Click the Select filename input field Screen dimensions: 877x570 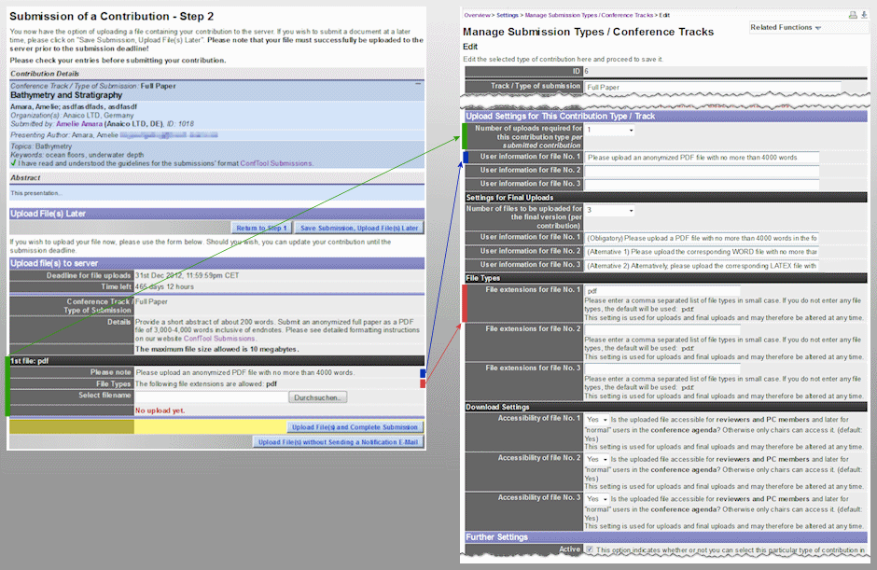coord(212,397)
